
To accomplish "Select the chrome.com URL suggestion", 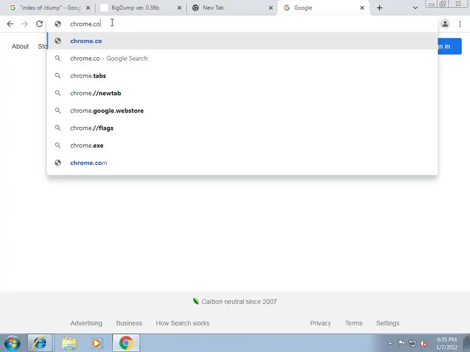I will 242,163.
